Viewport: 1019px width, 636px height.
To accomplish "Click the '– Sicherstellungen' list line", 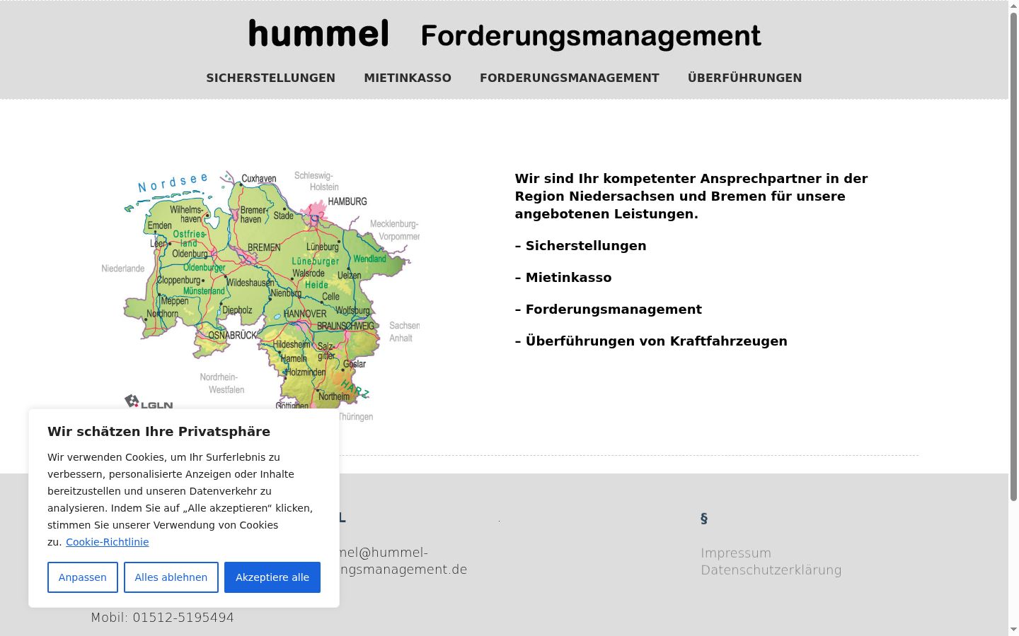I will coord(581,245).
